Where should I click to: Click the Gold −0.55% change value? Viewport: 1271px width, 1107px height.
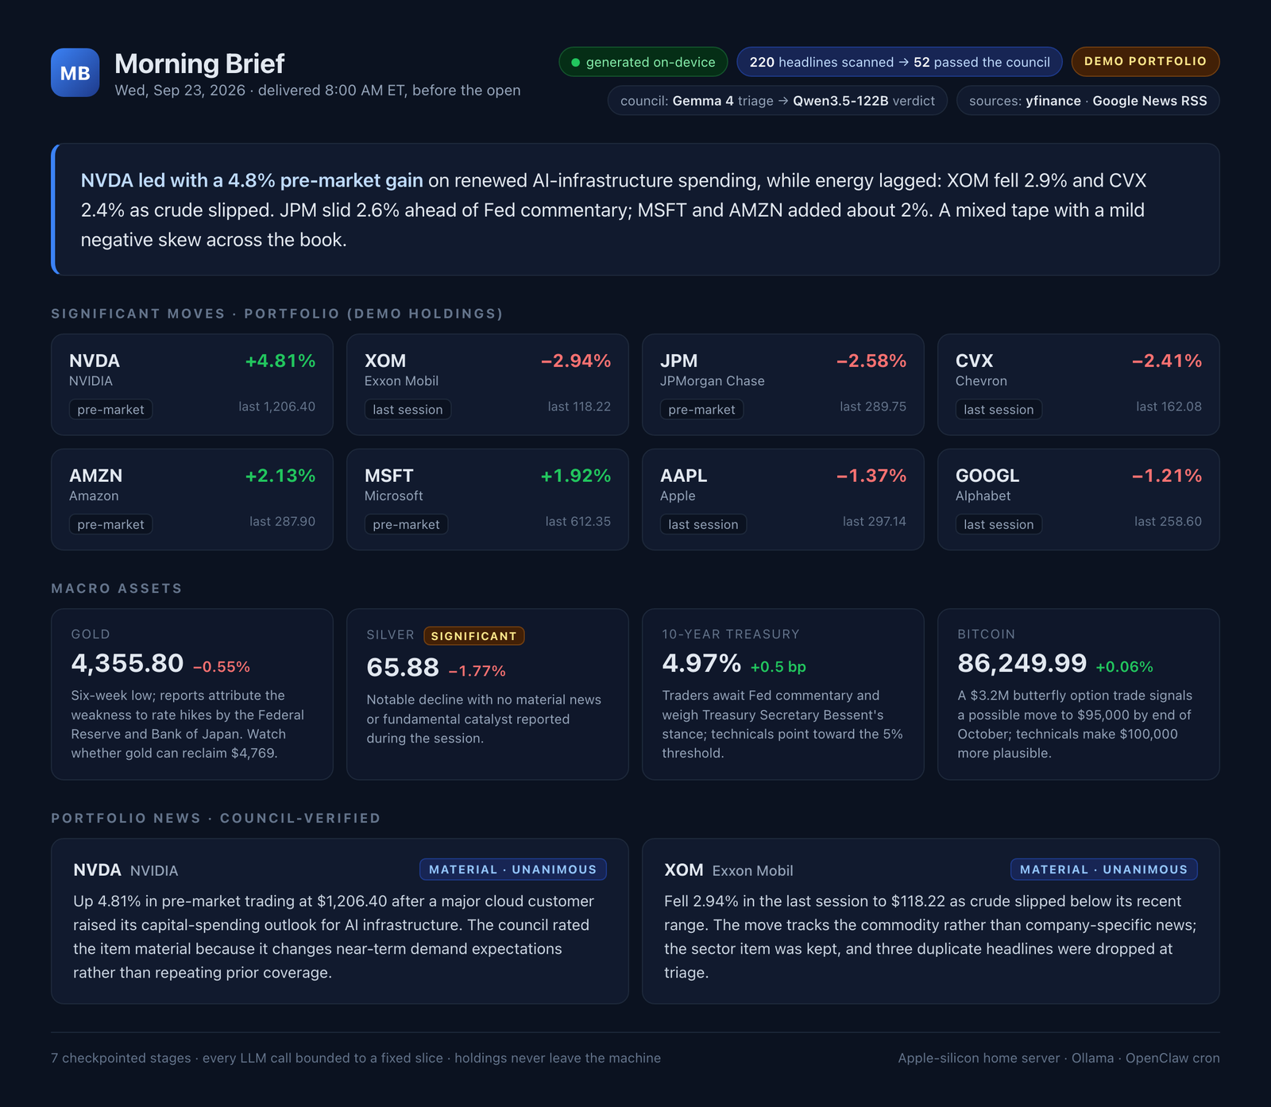point(221,667)
